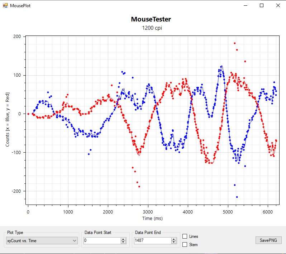Open the Plot Type dropdown
This screenshot has width=286, height=254.
(x=42, y=241)
